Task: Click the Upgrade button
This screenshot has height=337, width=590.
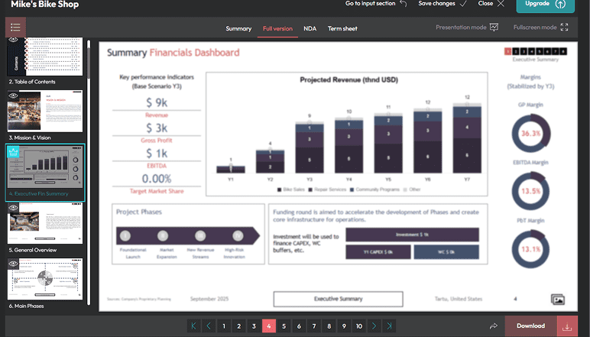Action: click(x=545, y=4)
